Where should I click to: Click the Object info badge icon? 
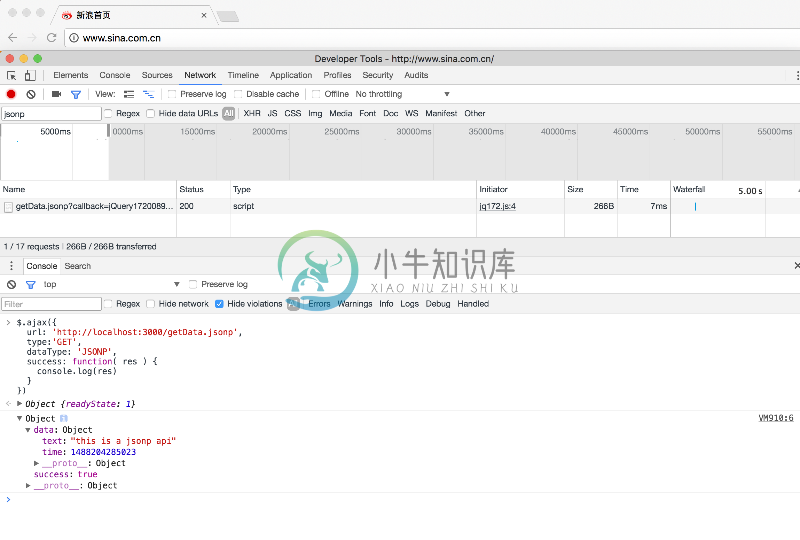(x=64, y=418)
